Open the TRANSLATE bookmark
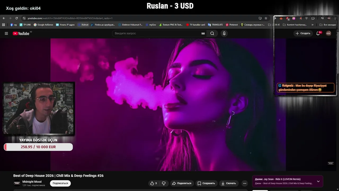 pyautogui.click(x=215, y=25)
